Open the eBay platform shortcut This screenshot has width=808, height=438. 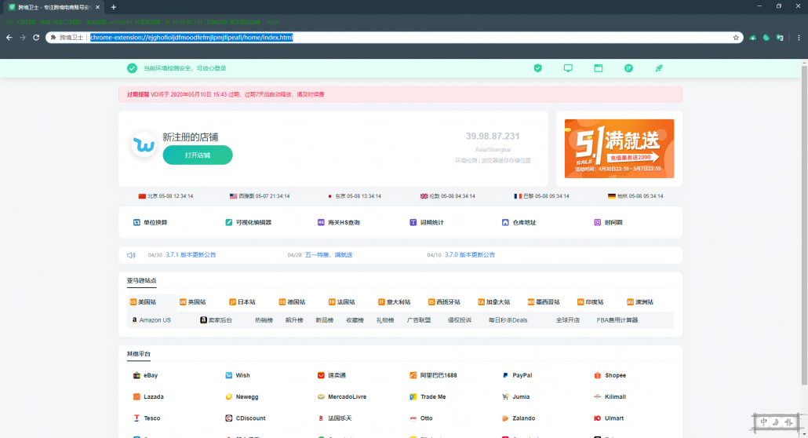[145, 375]
